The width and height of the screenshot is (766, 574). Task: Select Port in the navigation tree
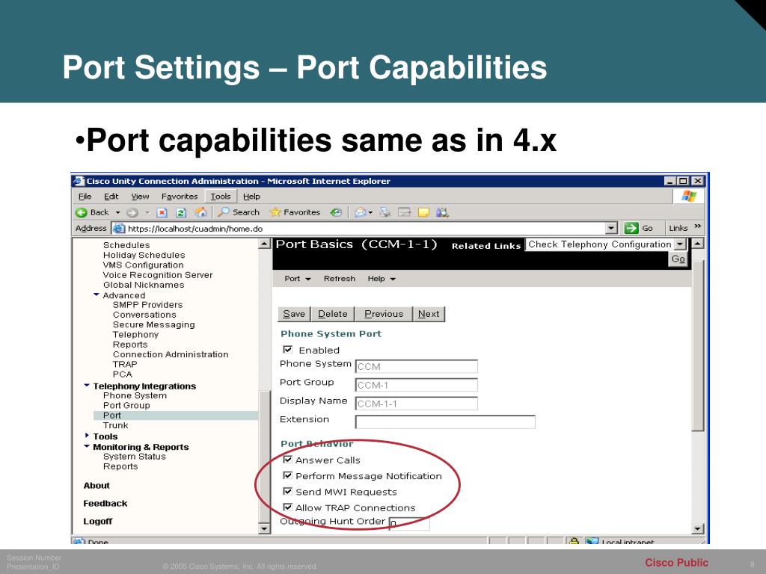pos(112,416)
